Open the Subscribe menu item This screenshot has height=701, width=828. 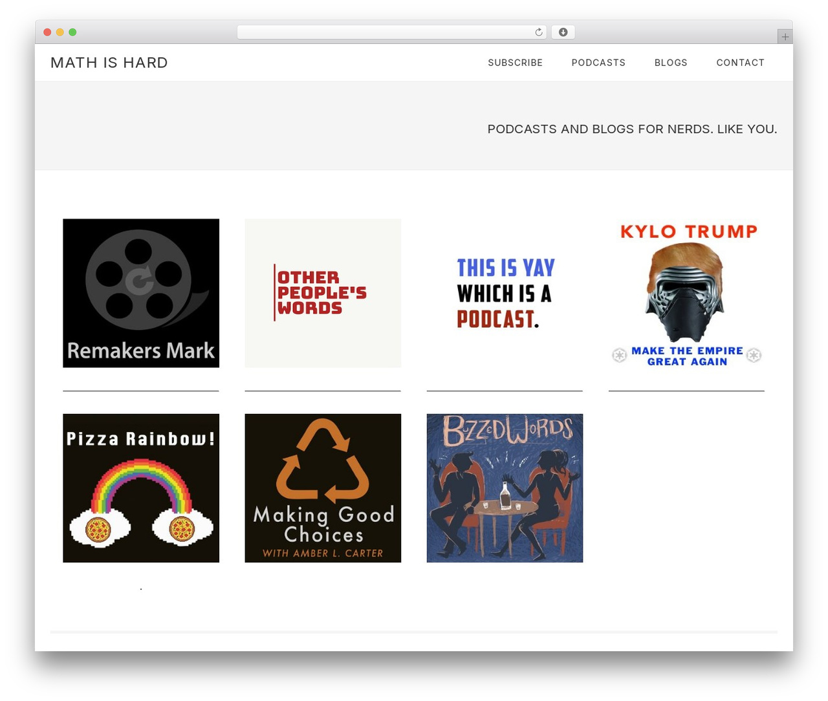click(x=515, y=63)
